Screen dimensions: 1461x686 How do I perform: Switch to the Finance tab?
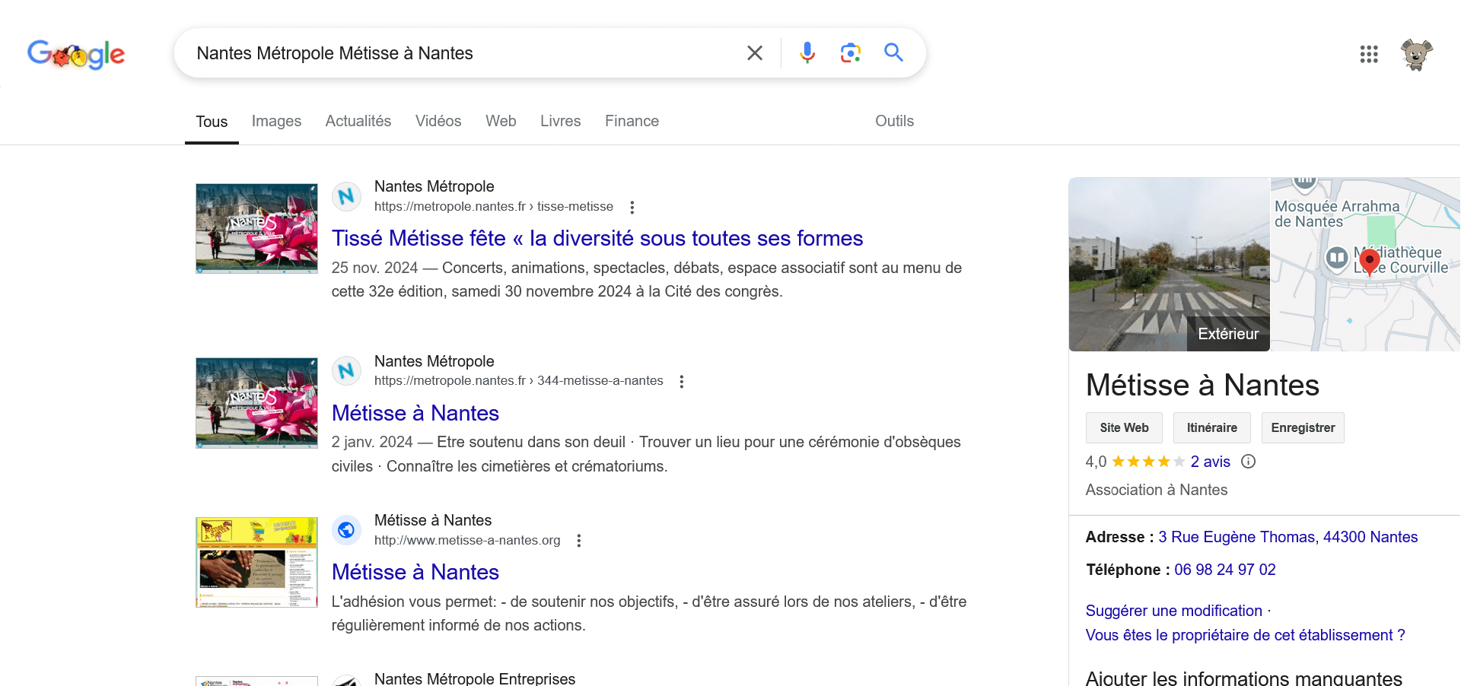point(632,121)
